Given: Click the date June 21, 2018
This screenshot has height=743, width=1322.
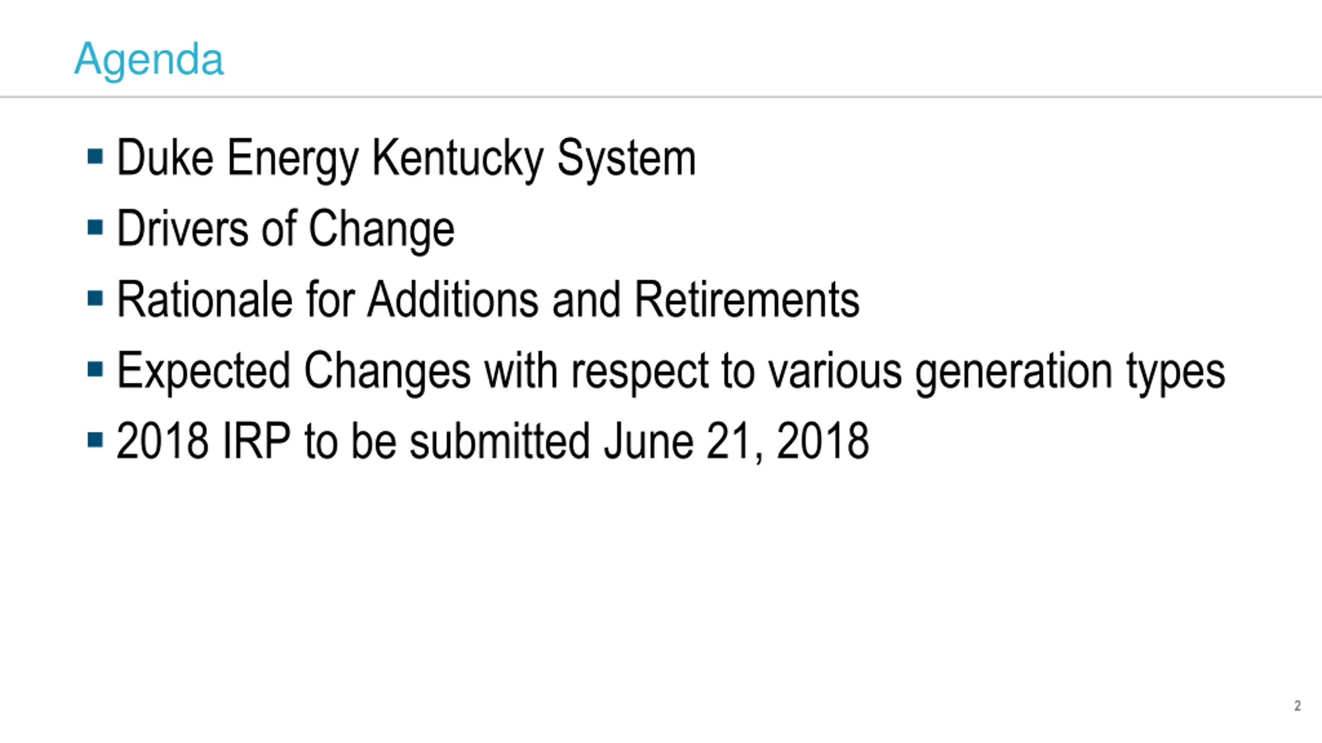Looking at the screenshot, I should tap(736, 442).
